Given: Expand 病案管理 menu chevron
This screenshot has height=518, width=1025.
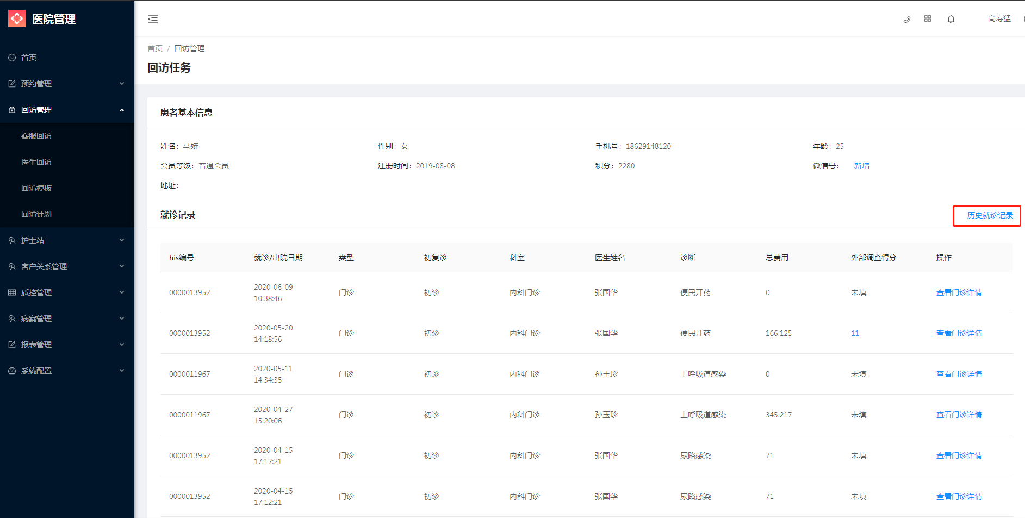Looking at the screenshot, I should pos(122,319).
